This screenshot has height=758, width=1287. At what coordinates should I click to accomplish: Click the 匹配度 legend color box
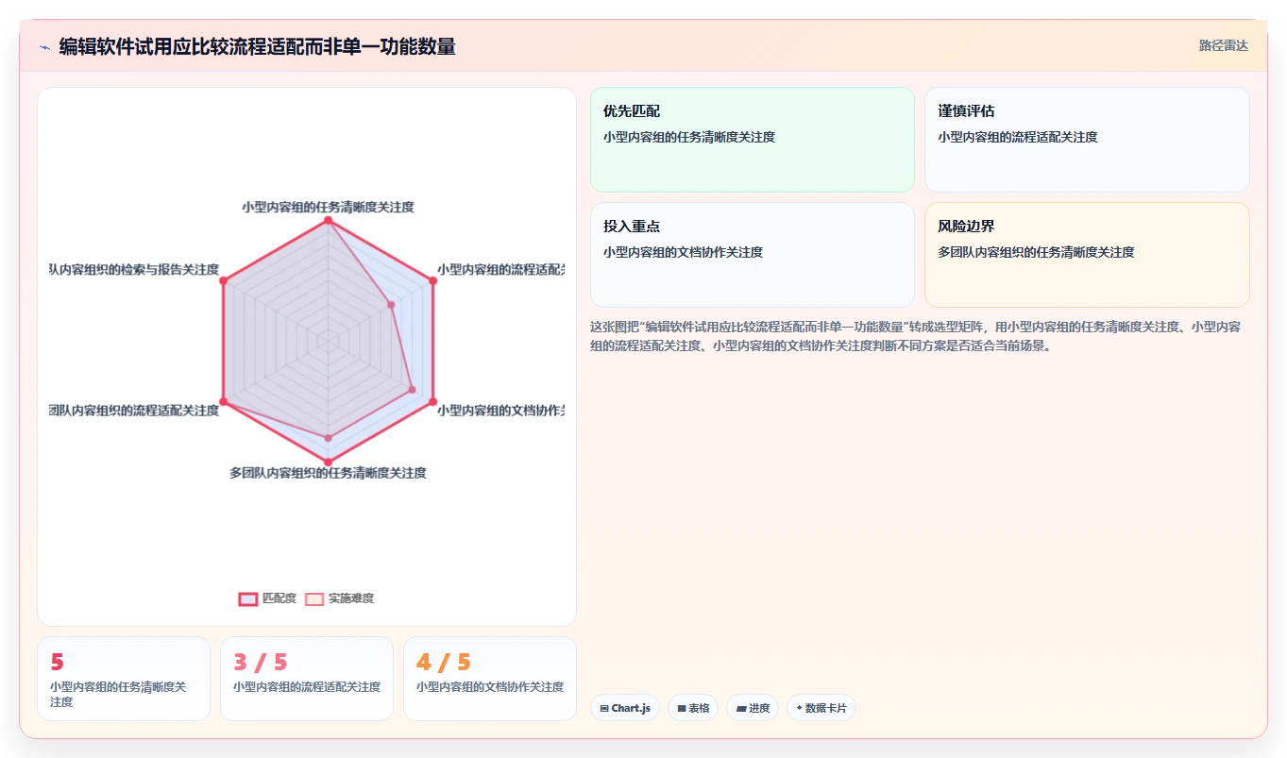(x=248, y=598)
